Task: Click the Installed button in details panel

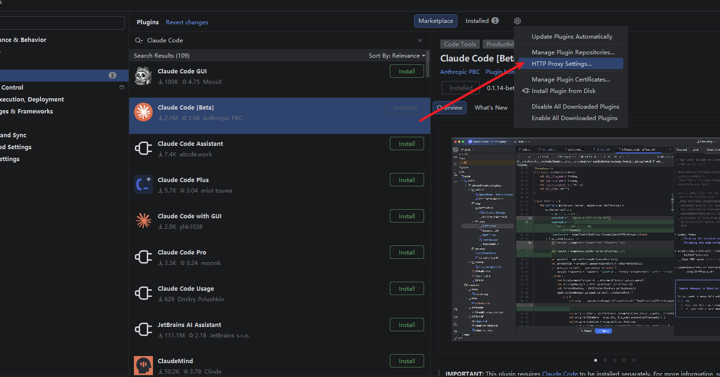Action: pyautogui.click(x=461, y=88)
